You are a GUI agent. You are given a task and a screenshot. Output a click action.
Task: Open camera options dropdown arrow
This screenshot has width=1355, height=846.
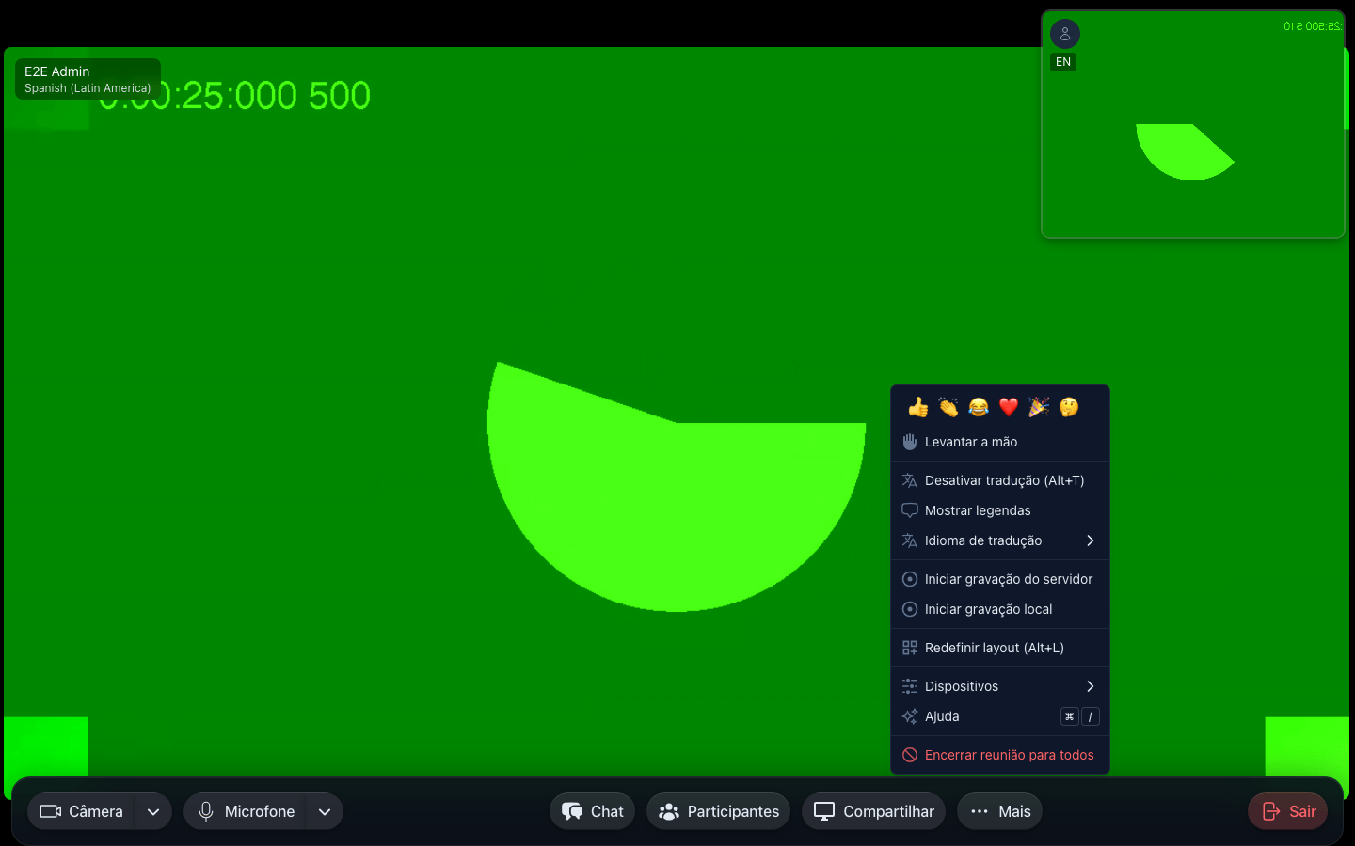[153, 811]
